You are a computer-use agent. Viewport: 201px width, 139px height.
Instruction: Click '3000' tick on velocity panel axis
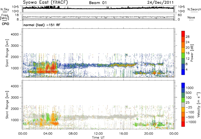pos(15,97)
